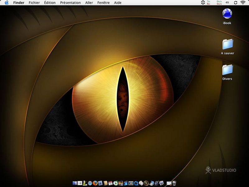Open the white dice icon in the Dock
Viewport: 249px width, 187px height.
(x=141, y=183)
